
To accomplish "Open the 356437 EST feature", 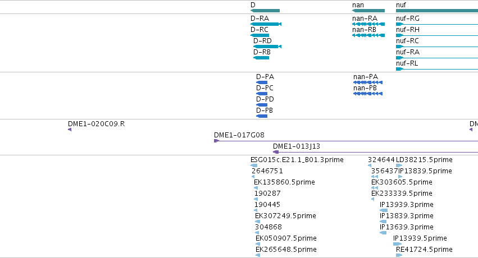I will point(375,177).
